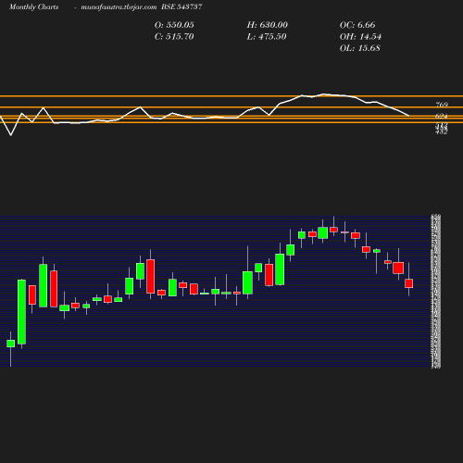Click the 'Monthly Charts' title text
The height and width of the screenshot is (463, 463).
(x=33, y=6)
